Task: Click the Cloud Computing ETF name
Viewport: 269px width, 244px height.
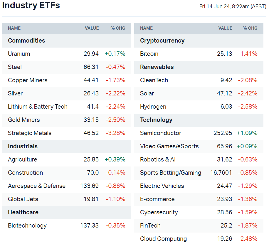Action: (x=163, y=239)
